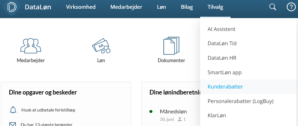The height and width of the screenshot is (126, 298).
Task: Click the bell icon beside ferietillæg reminder
Action: click(x=13, y=110)
